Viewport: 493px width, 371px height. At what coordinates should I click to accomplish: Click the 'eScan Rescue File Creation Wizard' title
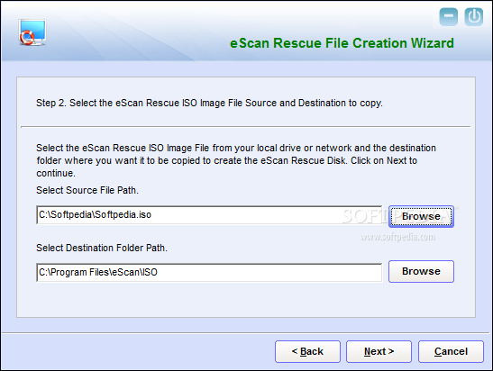click(342, 43)
